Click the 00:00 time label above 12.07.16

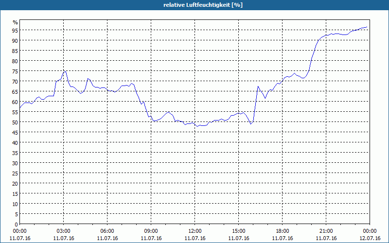[370, 231]
